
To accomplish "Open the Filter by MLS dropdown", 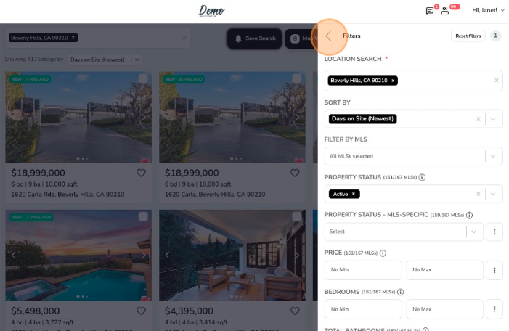I will click(x=414, y=156).
